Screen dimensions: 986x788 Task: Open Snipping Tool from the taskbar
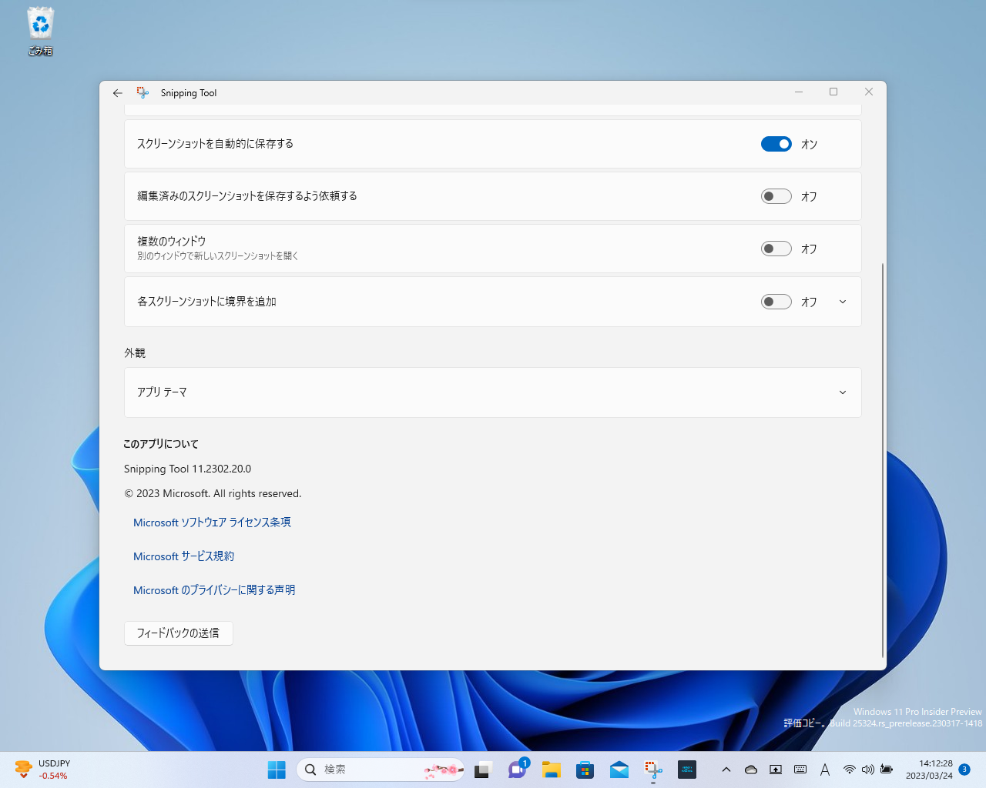point(652,769)
